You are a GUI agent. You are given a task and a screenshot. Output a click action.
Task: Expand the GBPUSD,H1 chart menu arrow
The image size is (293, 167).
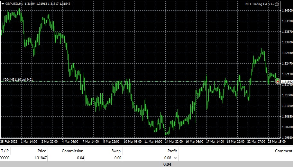click(3, 4)
